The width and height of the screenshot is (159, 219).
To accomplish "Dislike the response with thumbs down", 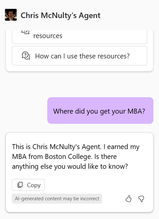I will pyautogui.click(x=141, y=199).
